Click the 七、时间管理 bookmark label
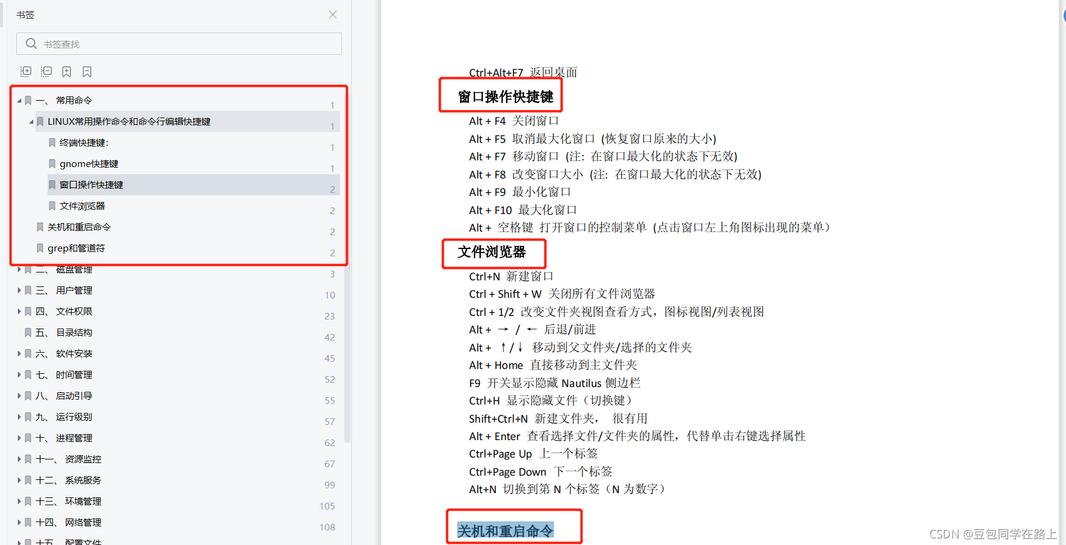 (x=64, y=374)
